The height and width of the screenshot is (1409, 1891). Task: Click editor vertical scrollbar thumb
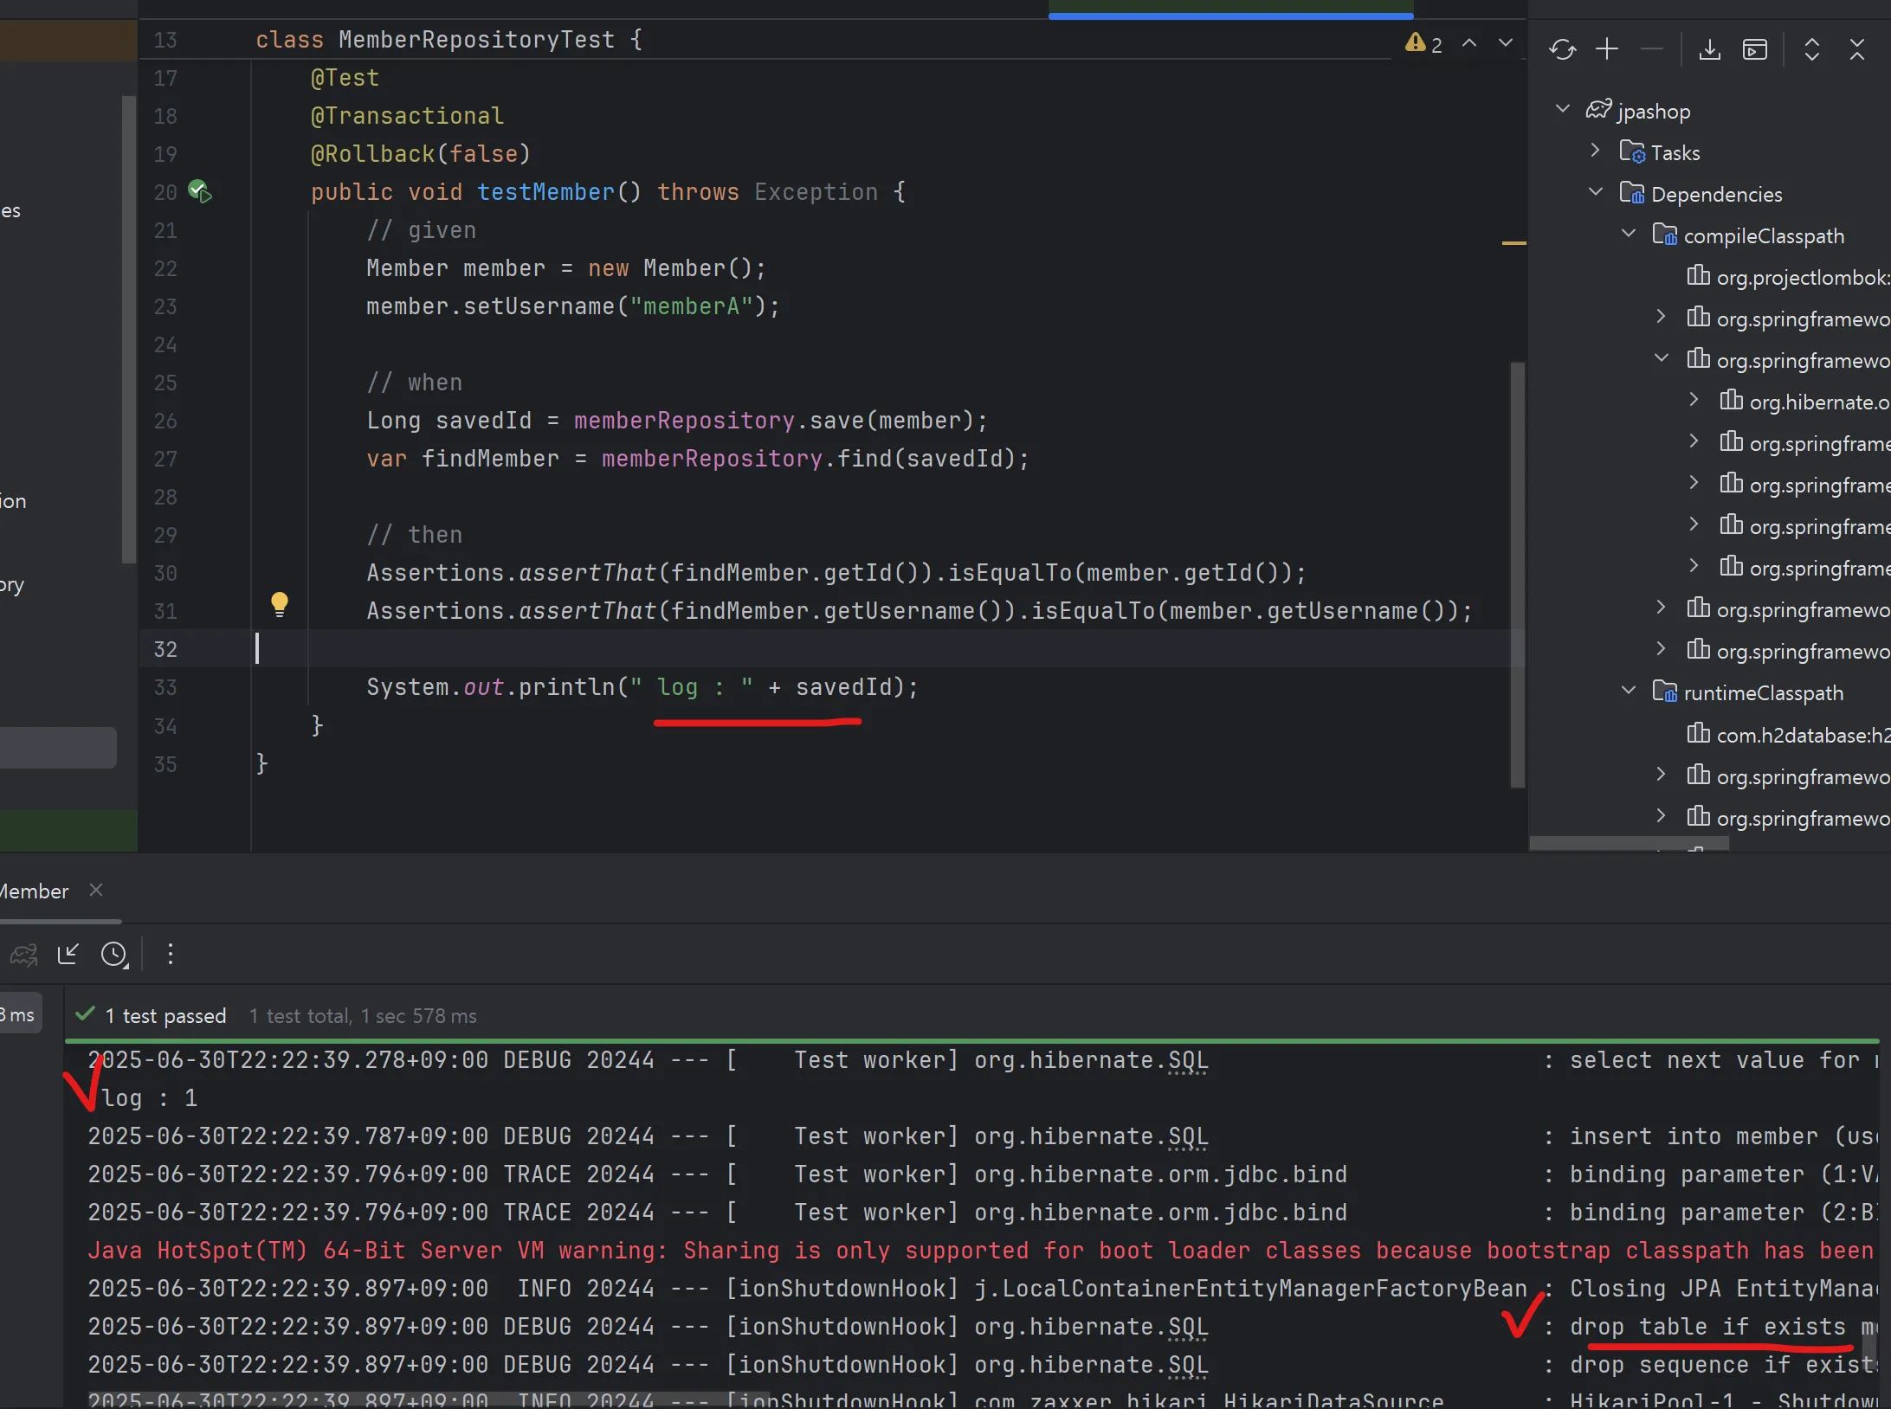click(1517, 575)
